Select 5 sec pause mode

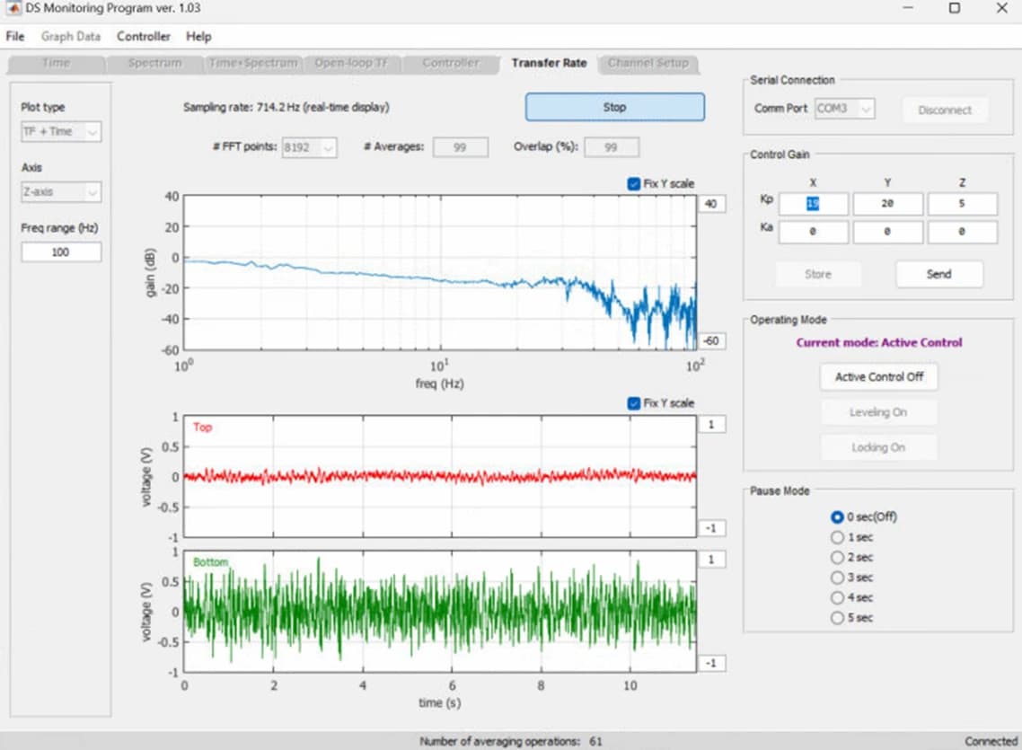point(852,618)
